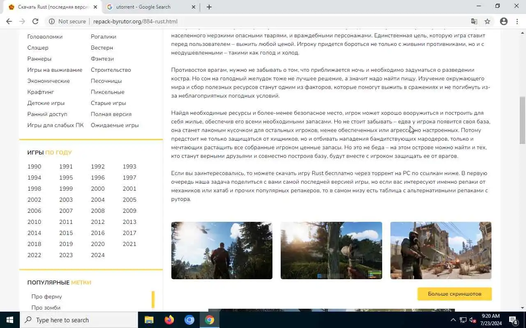Click the address bar URL
This screenshot has width=526, height=328.
pyautogui.click(x=135, y=21)
